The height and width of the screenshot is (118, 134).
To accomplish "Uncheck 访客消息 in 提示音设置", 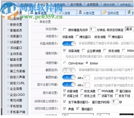I will click(x=65, y=91).
